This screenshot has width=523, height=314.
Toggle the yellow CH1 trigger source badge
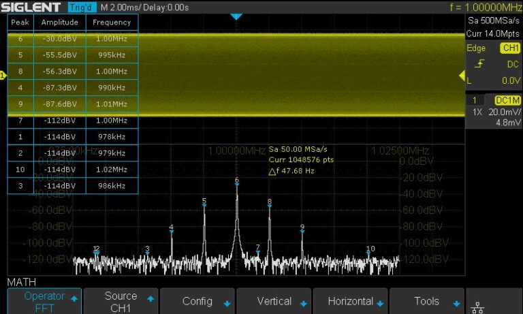click(x=509, y=48)
